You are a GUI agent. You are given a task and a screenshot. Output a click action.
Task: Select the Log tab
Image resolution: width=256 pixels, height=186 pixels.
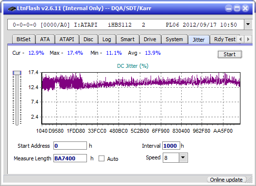(x=106, y=39)
